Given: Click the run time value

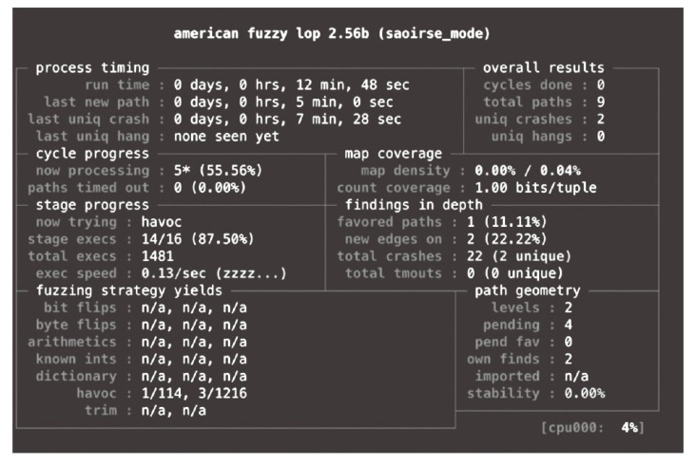Looking at the screenshot, I should click(291, 85).
